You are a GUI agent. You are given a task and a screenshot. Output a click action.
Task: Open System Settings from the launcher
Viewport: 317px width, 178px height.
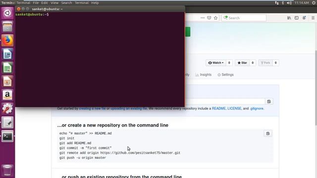7,109
